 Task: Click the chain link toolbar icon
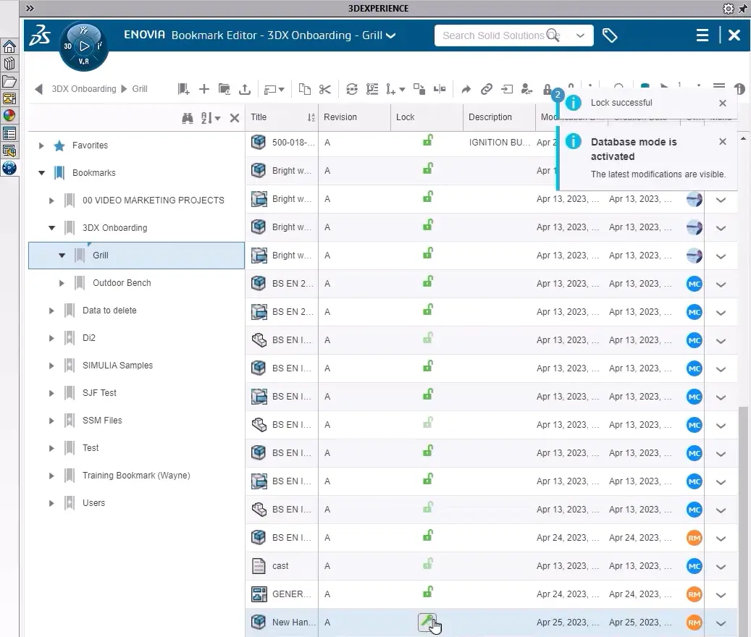tap(487, 89)
